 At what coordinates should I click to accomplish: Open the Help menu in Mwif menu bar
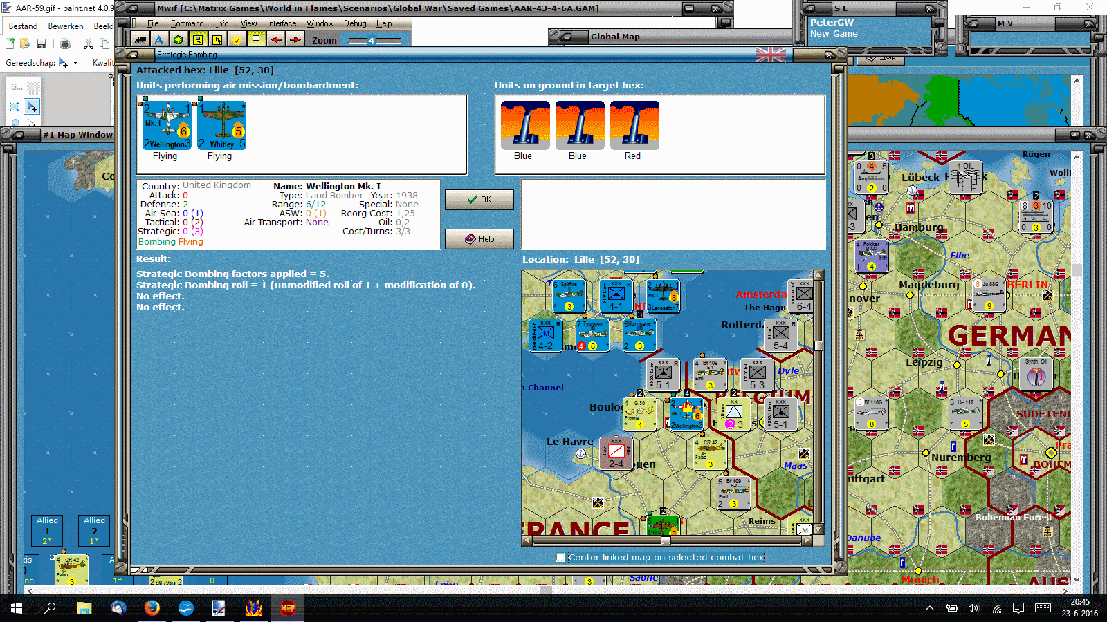point(384,23)
